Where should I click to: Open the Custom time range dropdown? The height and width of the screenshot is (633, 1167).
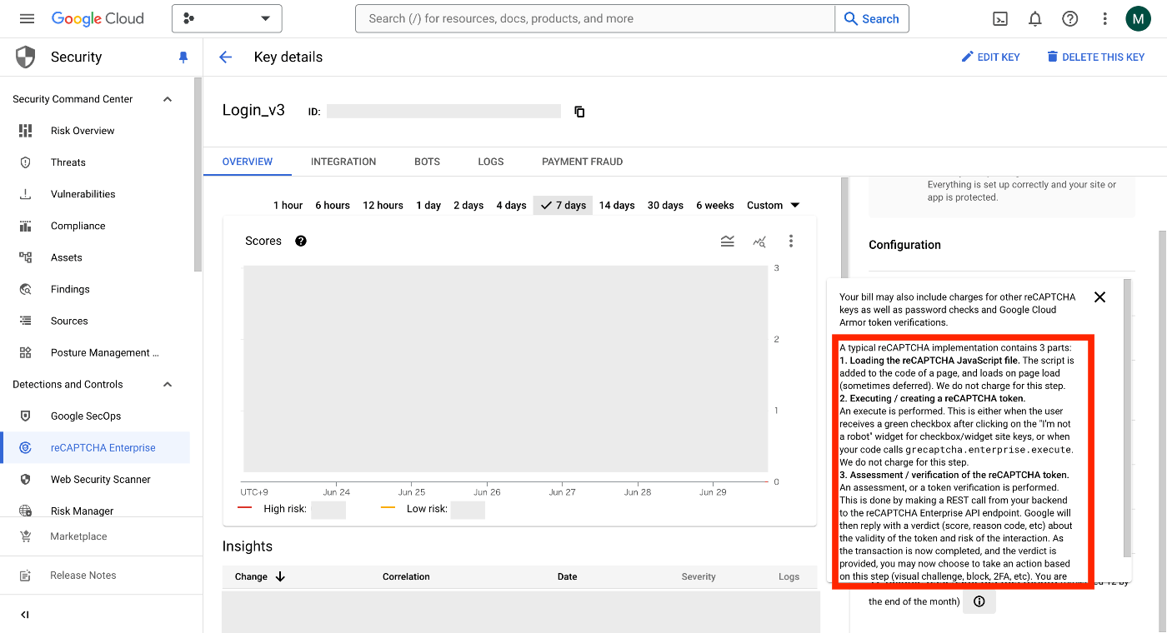(773, 205)
